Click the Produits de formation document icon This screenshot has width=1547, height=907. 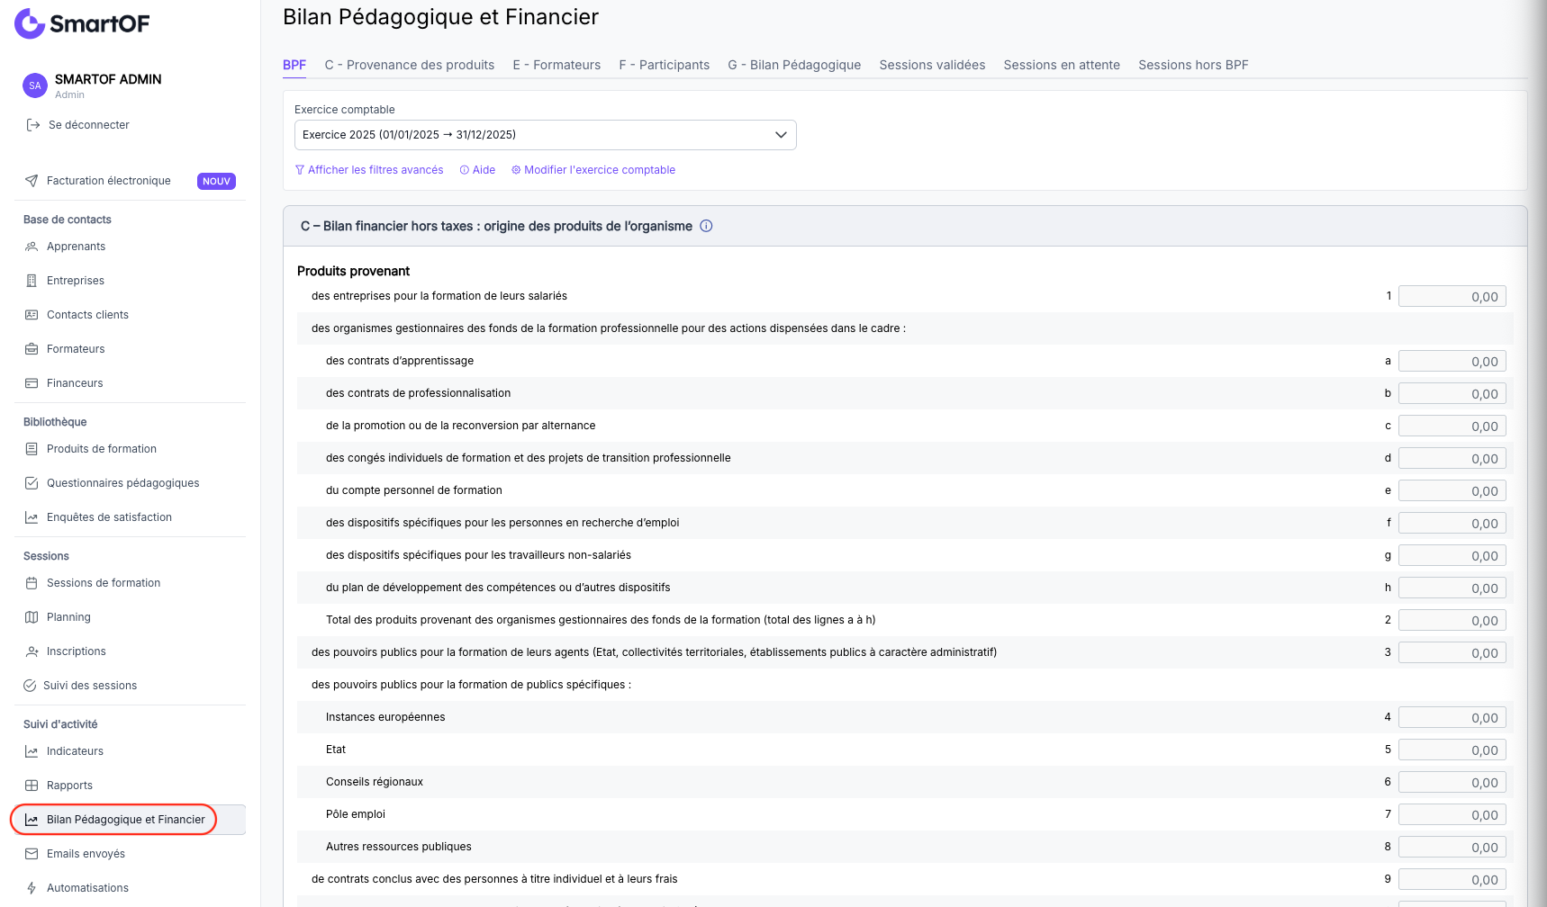coord(32,449)
